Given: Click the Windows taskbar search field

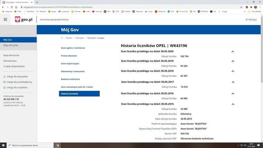Looking at the screenshot, I should tap(30, 145).
